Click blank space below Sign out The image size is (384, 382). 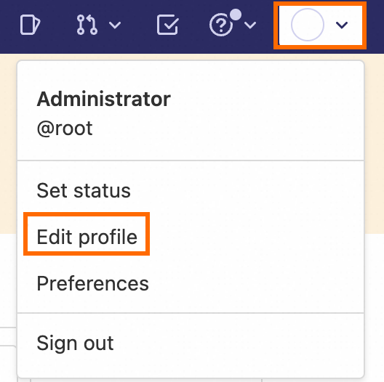click(191, 365)
